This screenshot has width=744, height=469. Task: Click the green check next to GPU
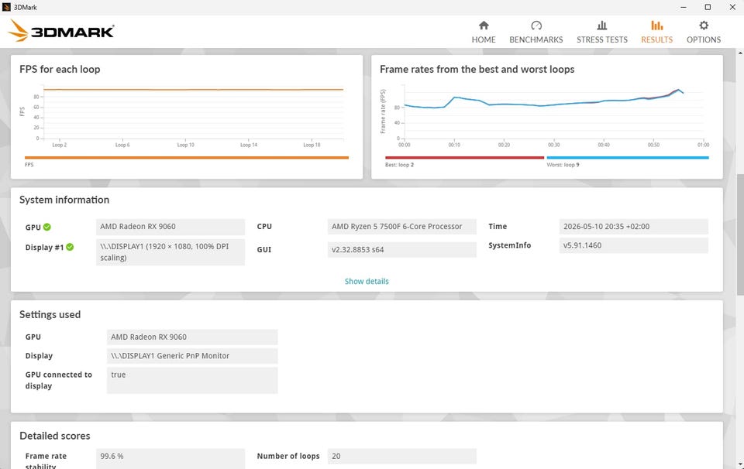[x=47, y=227]
